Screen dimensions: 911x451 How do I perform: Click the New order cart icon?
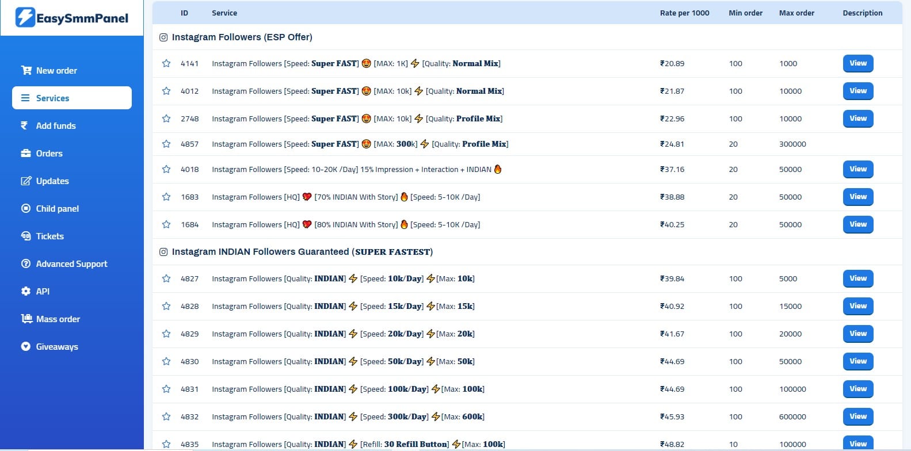tap(26, 70)
